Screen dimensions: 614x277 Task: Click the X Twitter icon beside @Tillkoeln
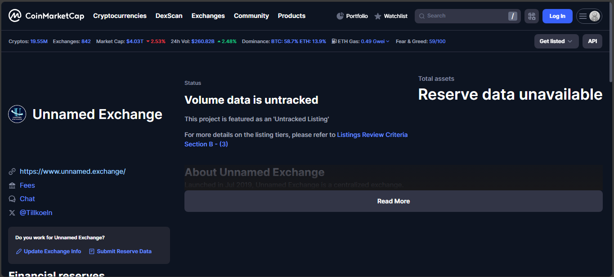[x=12, y=213]
